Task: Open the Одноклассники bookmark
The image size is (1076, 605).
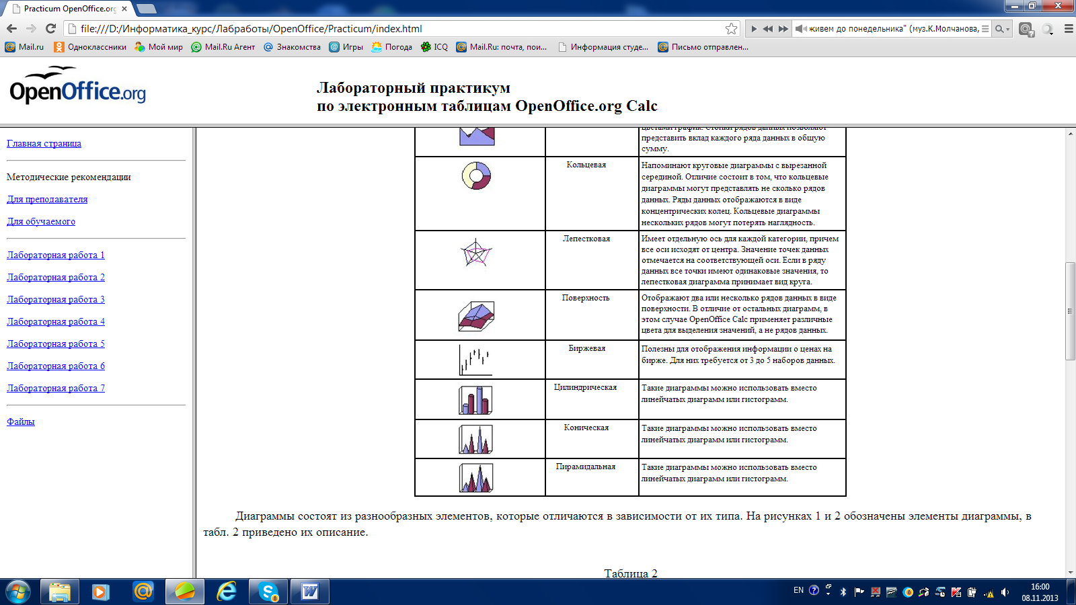Action: [90, 47]
